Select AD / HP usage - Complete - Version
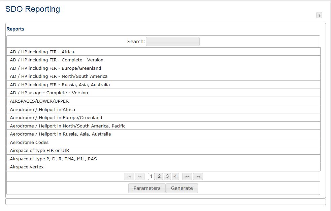 tap(163, 93)
